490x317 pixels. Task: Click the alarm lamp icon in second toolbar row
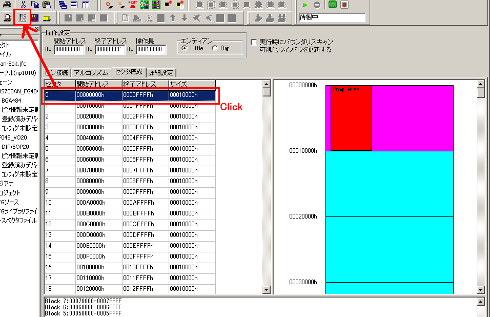[8, 18]
